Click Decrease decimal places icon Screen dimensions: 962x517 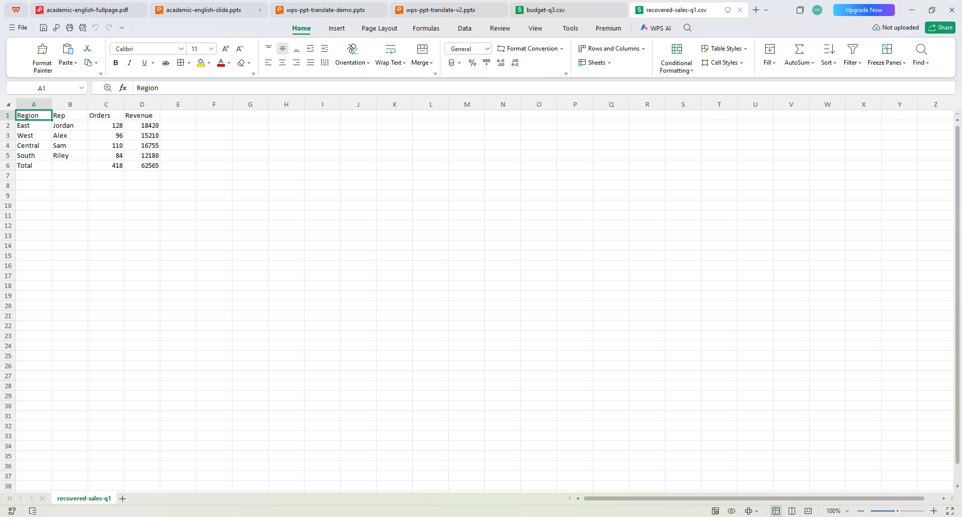515,63
